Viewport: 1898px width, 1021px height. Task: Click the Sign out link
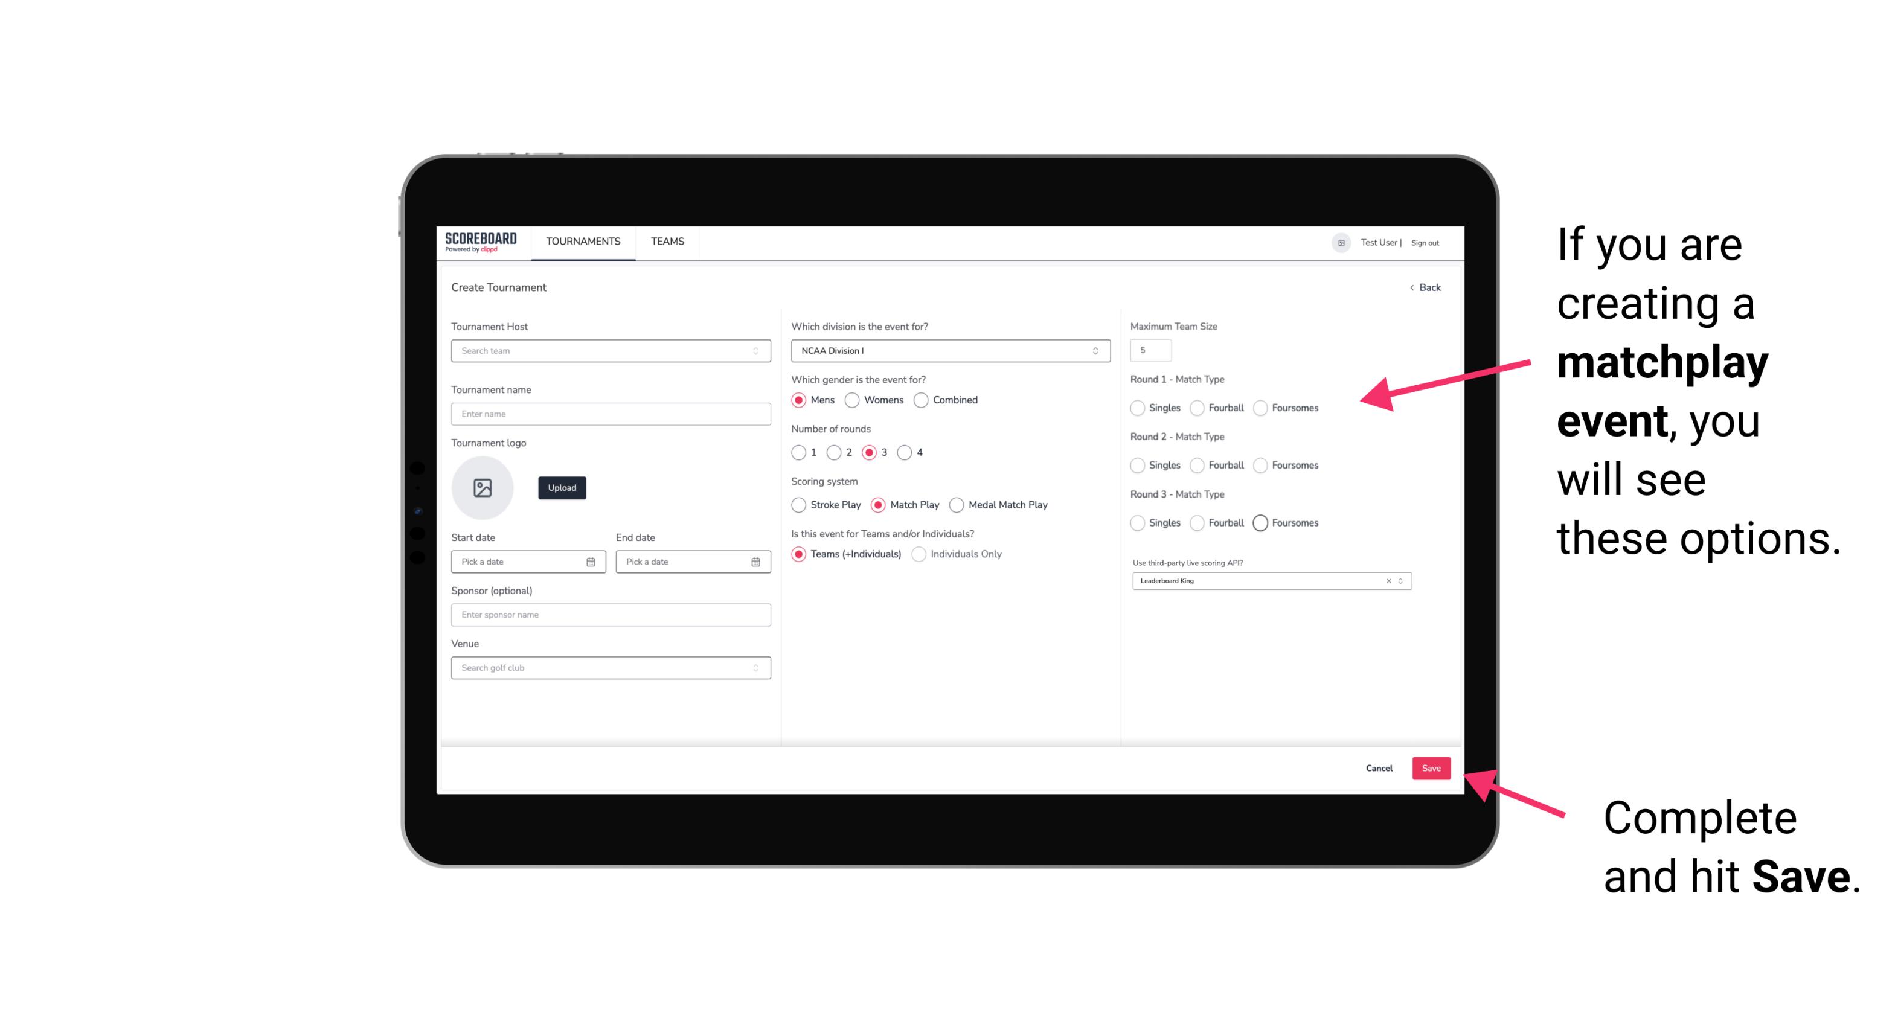pos(1425,242)
